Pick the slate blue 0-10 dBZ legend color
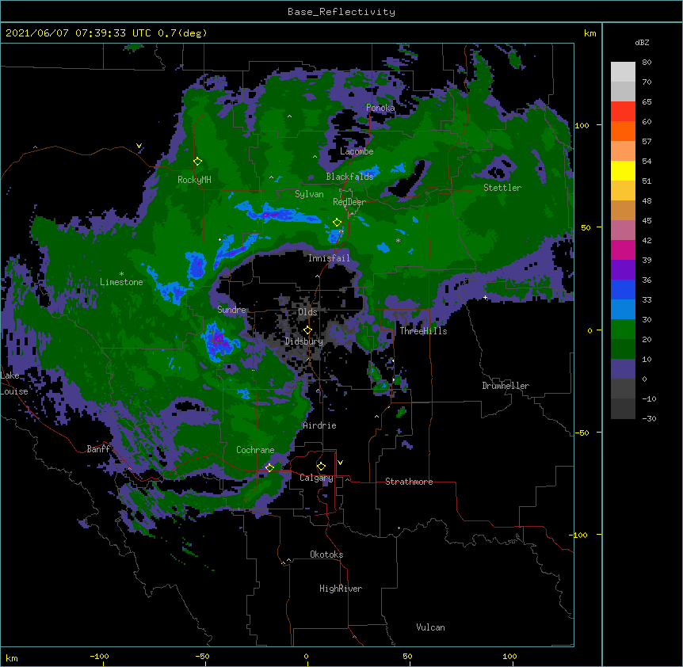Screen dimensions: 683x667 click(x=623, y=369)
